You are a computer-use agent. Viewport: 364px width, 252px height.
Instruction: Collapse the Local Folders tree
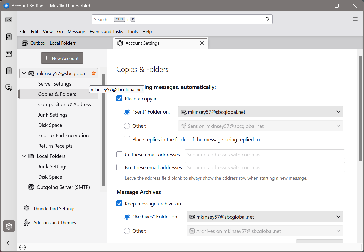pyautogui.click(x=24, y=156)
